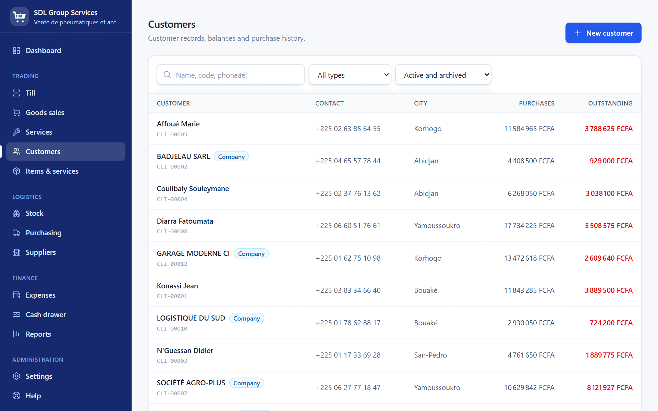This screenshot has height=411, width=658.
Task: Click outstanding amount 3 788 625 FCFA
Action: click(609, 129)
